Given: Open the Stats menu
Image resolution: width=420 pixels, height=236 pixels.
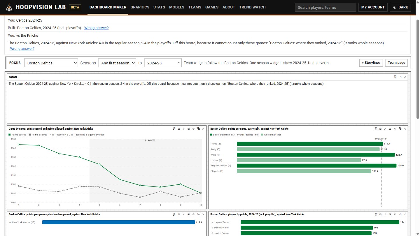Looking at the screenshot, I should (159, 7).
